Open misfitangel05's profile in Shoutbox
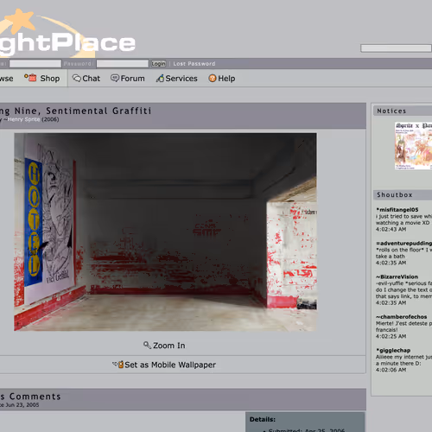This screenshot has height=432, width=432. (398, 210)
